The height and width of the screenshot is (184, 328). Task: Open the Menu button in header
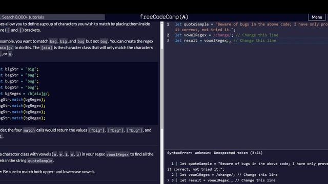(x=317, y=17)
